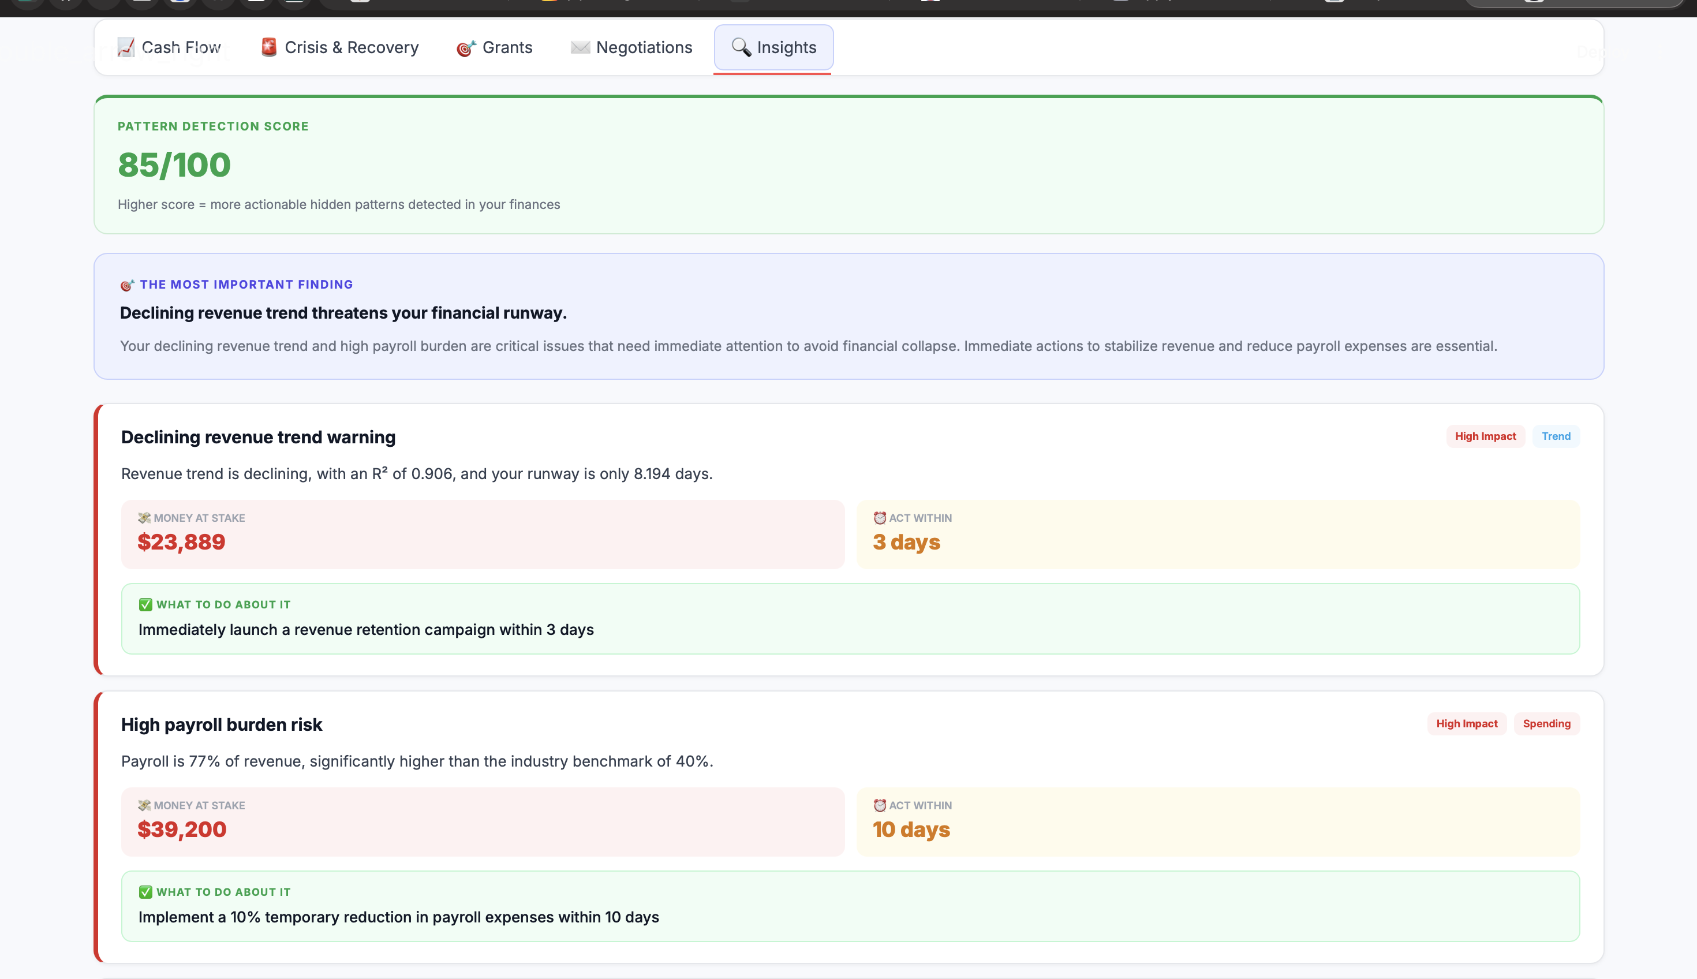
Task: Click the High Impact tag on the declining revenue card
Action: coord(1485,436)
